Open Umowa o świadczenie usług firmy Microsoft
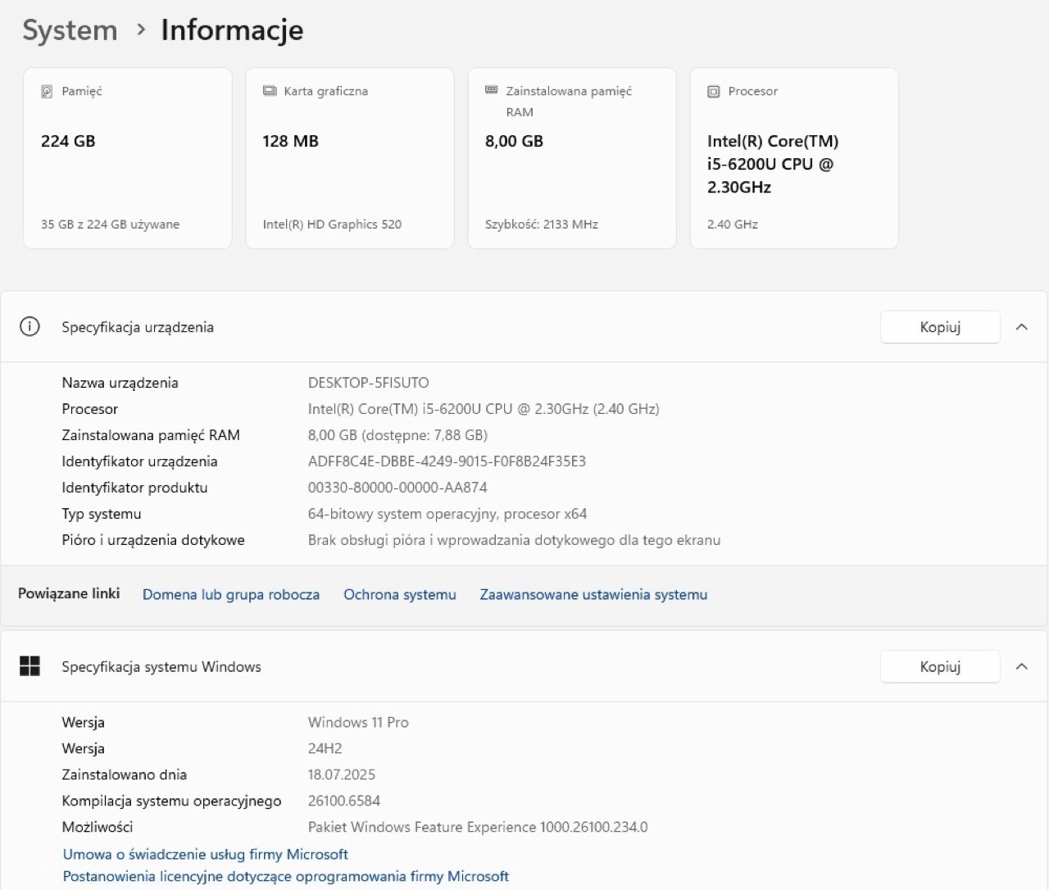The width and height of the screenshot is (1049, 890). (x=206, y=855)
